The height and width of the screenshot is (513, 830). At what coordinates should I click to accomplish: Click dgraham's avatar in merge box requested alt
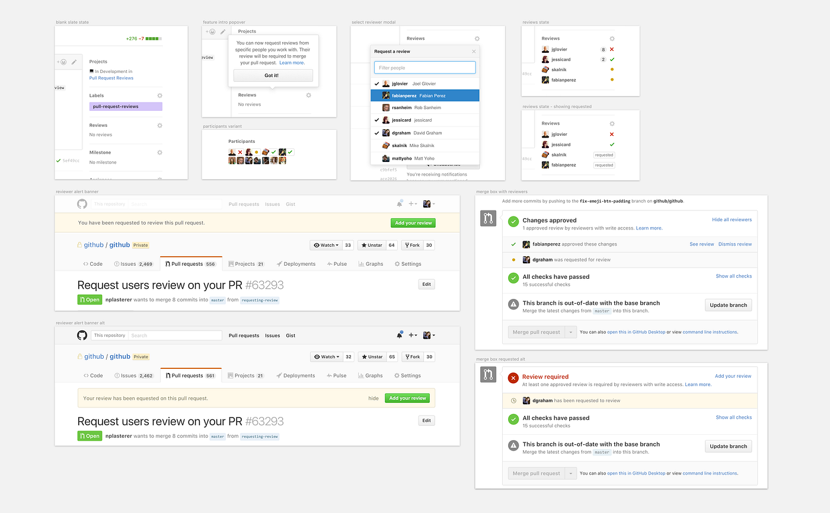point(526,401)
